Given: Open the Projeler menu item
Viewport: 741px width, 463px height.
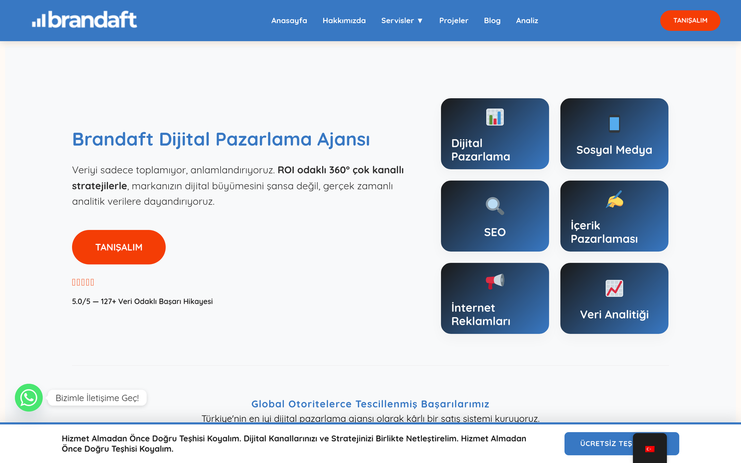Looking at the screenshot, I should click(x=454, y=21).
